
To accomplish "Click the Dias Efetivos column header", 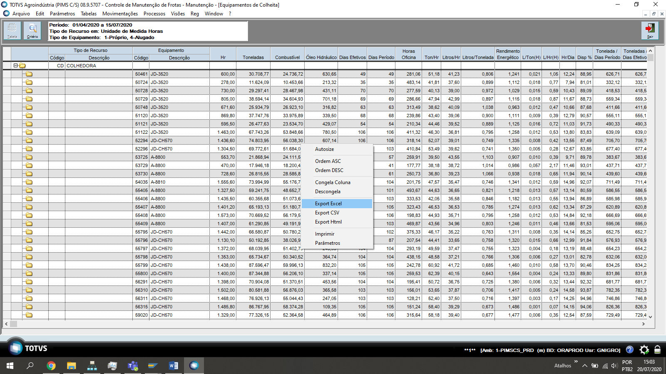I will pos(353,54).
